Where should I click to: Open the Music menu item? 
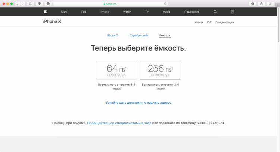[166, 12]
